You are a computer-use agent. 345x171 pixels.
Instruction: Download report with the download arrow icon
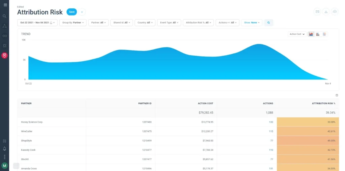pyautogui.click(x=326, y=12)
